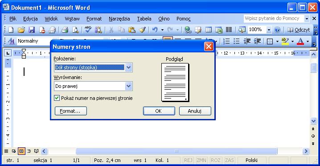Close the Numery stron dialog
The height and width of the screenshot is (166, 320).
pos(209,47)
